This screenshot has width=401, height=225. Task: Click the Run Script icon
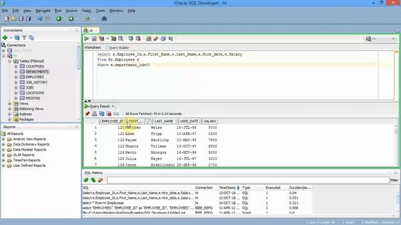[94, 39]
